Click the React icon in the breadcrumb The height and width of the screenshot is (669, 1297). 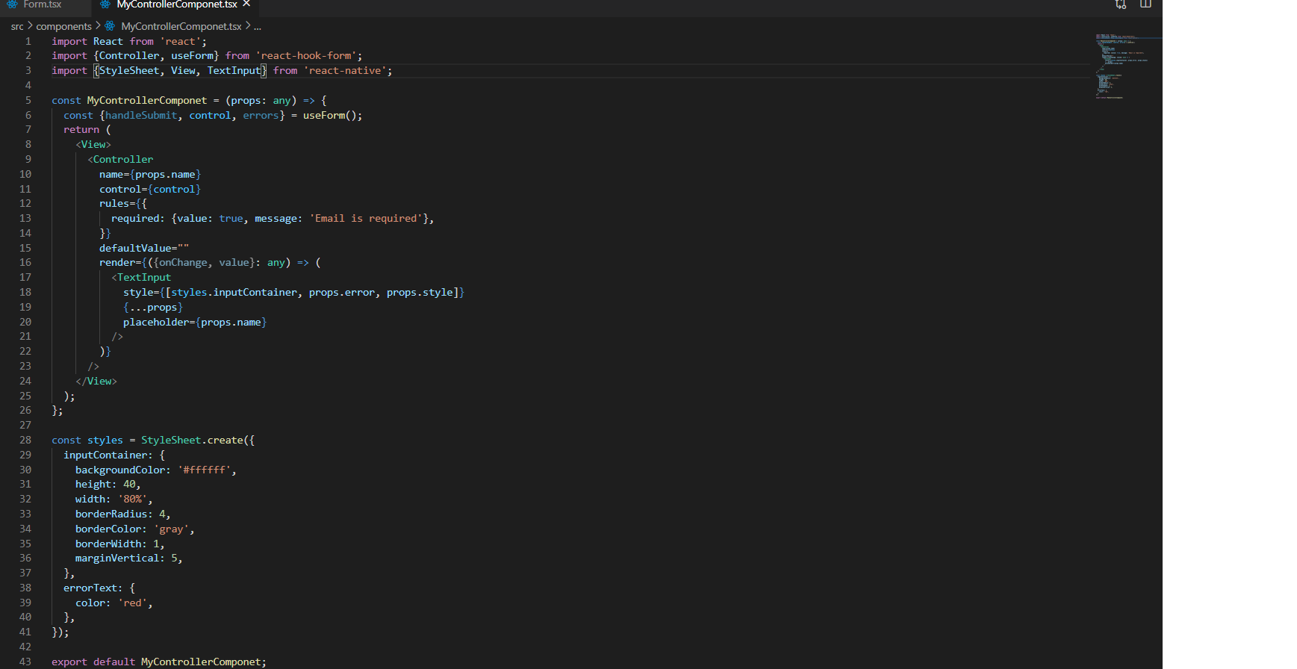pyautogui.click(x=110, y=26)
